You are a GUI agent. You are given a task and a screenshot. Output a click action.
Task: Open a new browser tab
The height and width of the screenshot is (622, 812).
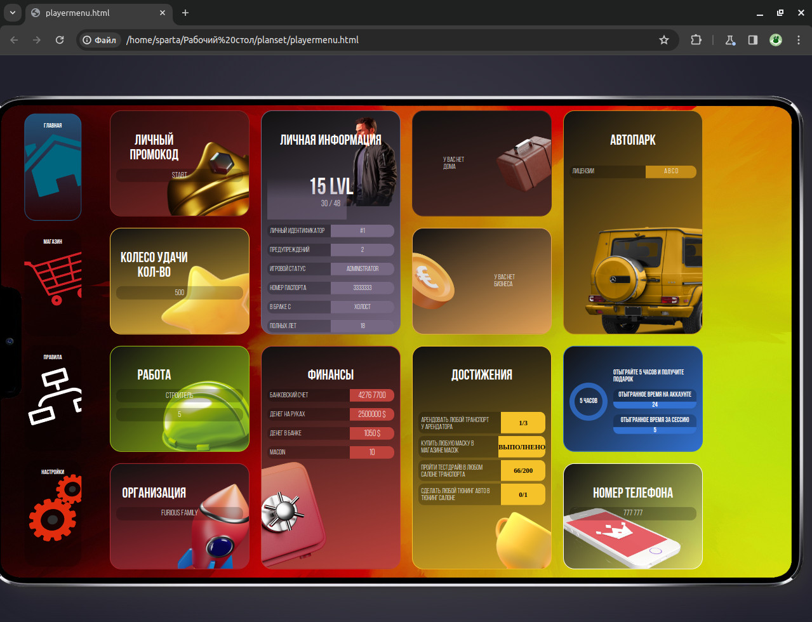pyautogui.click(x=185, y=13)
